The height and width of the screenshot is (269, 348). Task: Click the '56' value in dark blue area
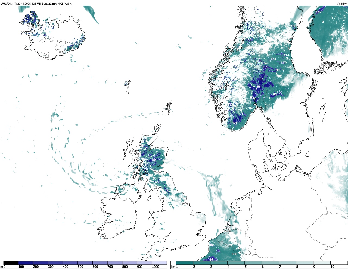[x=259, y=87]
